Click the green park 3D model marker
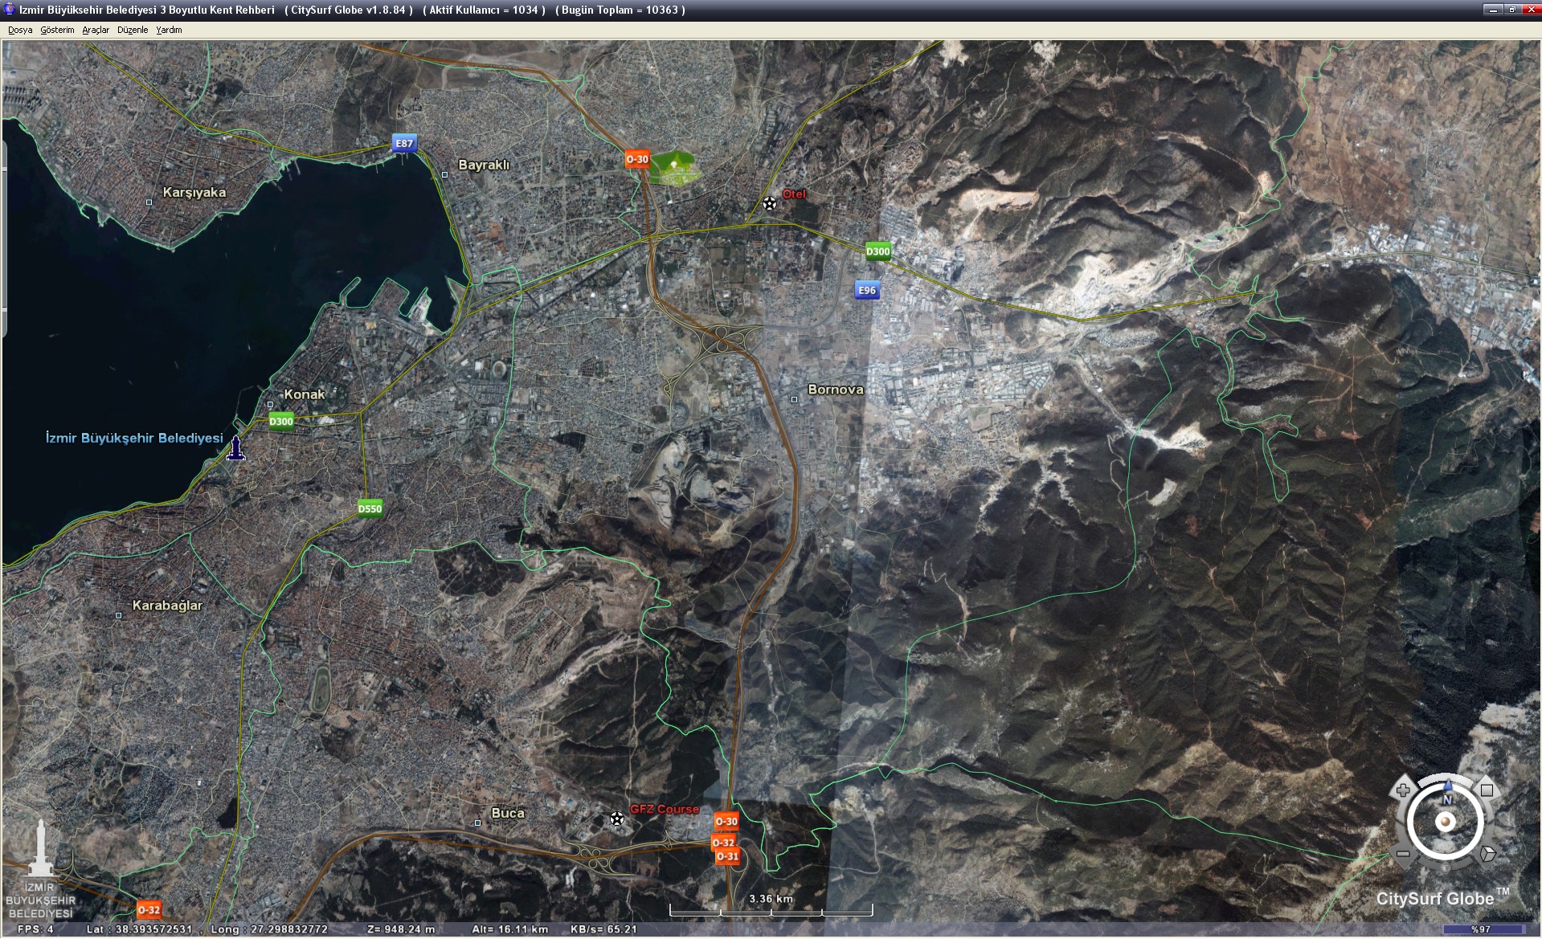Viewport: 1542px width, 939px height. pos(675,168)
